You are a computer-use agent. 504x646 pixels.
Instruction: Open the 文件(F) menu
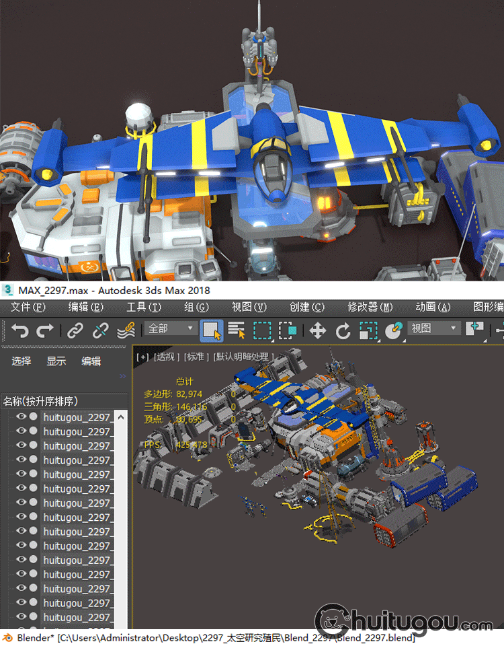coord(28,307)
